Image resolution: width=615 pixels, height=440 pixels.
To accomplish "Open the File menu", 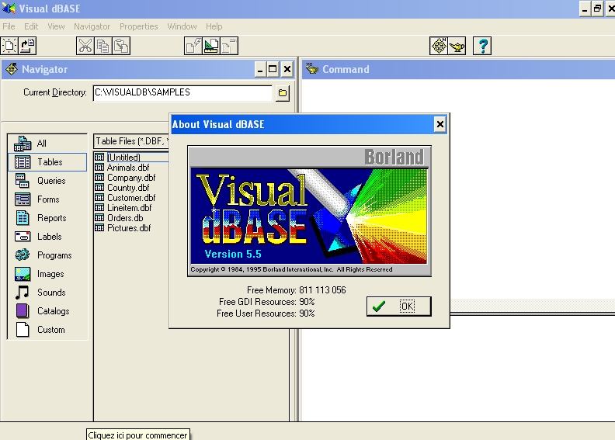I will pyautogui.click(x=9, y=26).
